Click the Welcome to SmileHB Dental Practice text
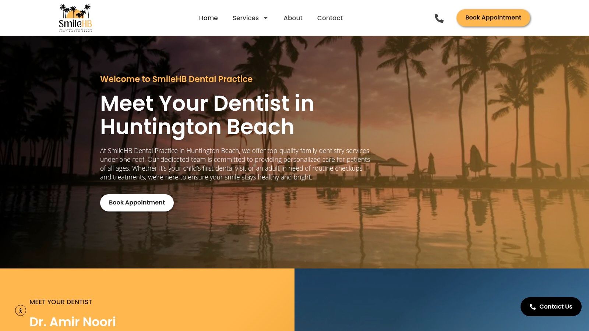This screenshot has height=331, width=589. (176, 79)
